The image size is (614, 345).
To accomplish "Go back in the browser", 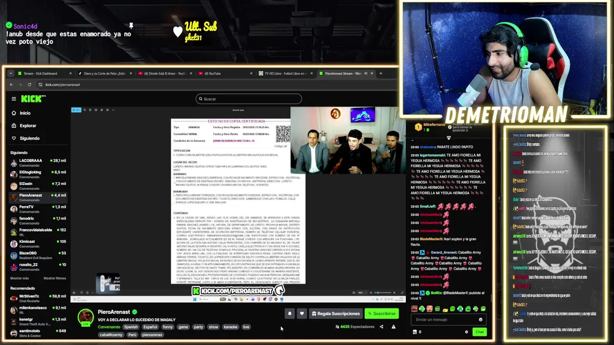I will point(12,84).
